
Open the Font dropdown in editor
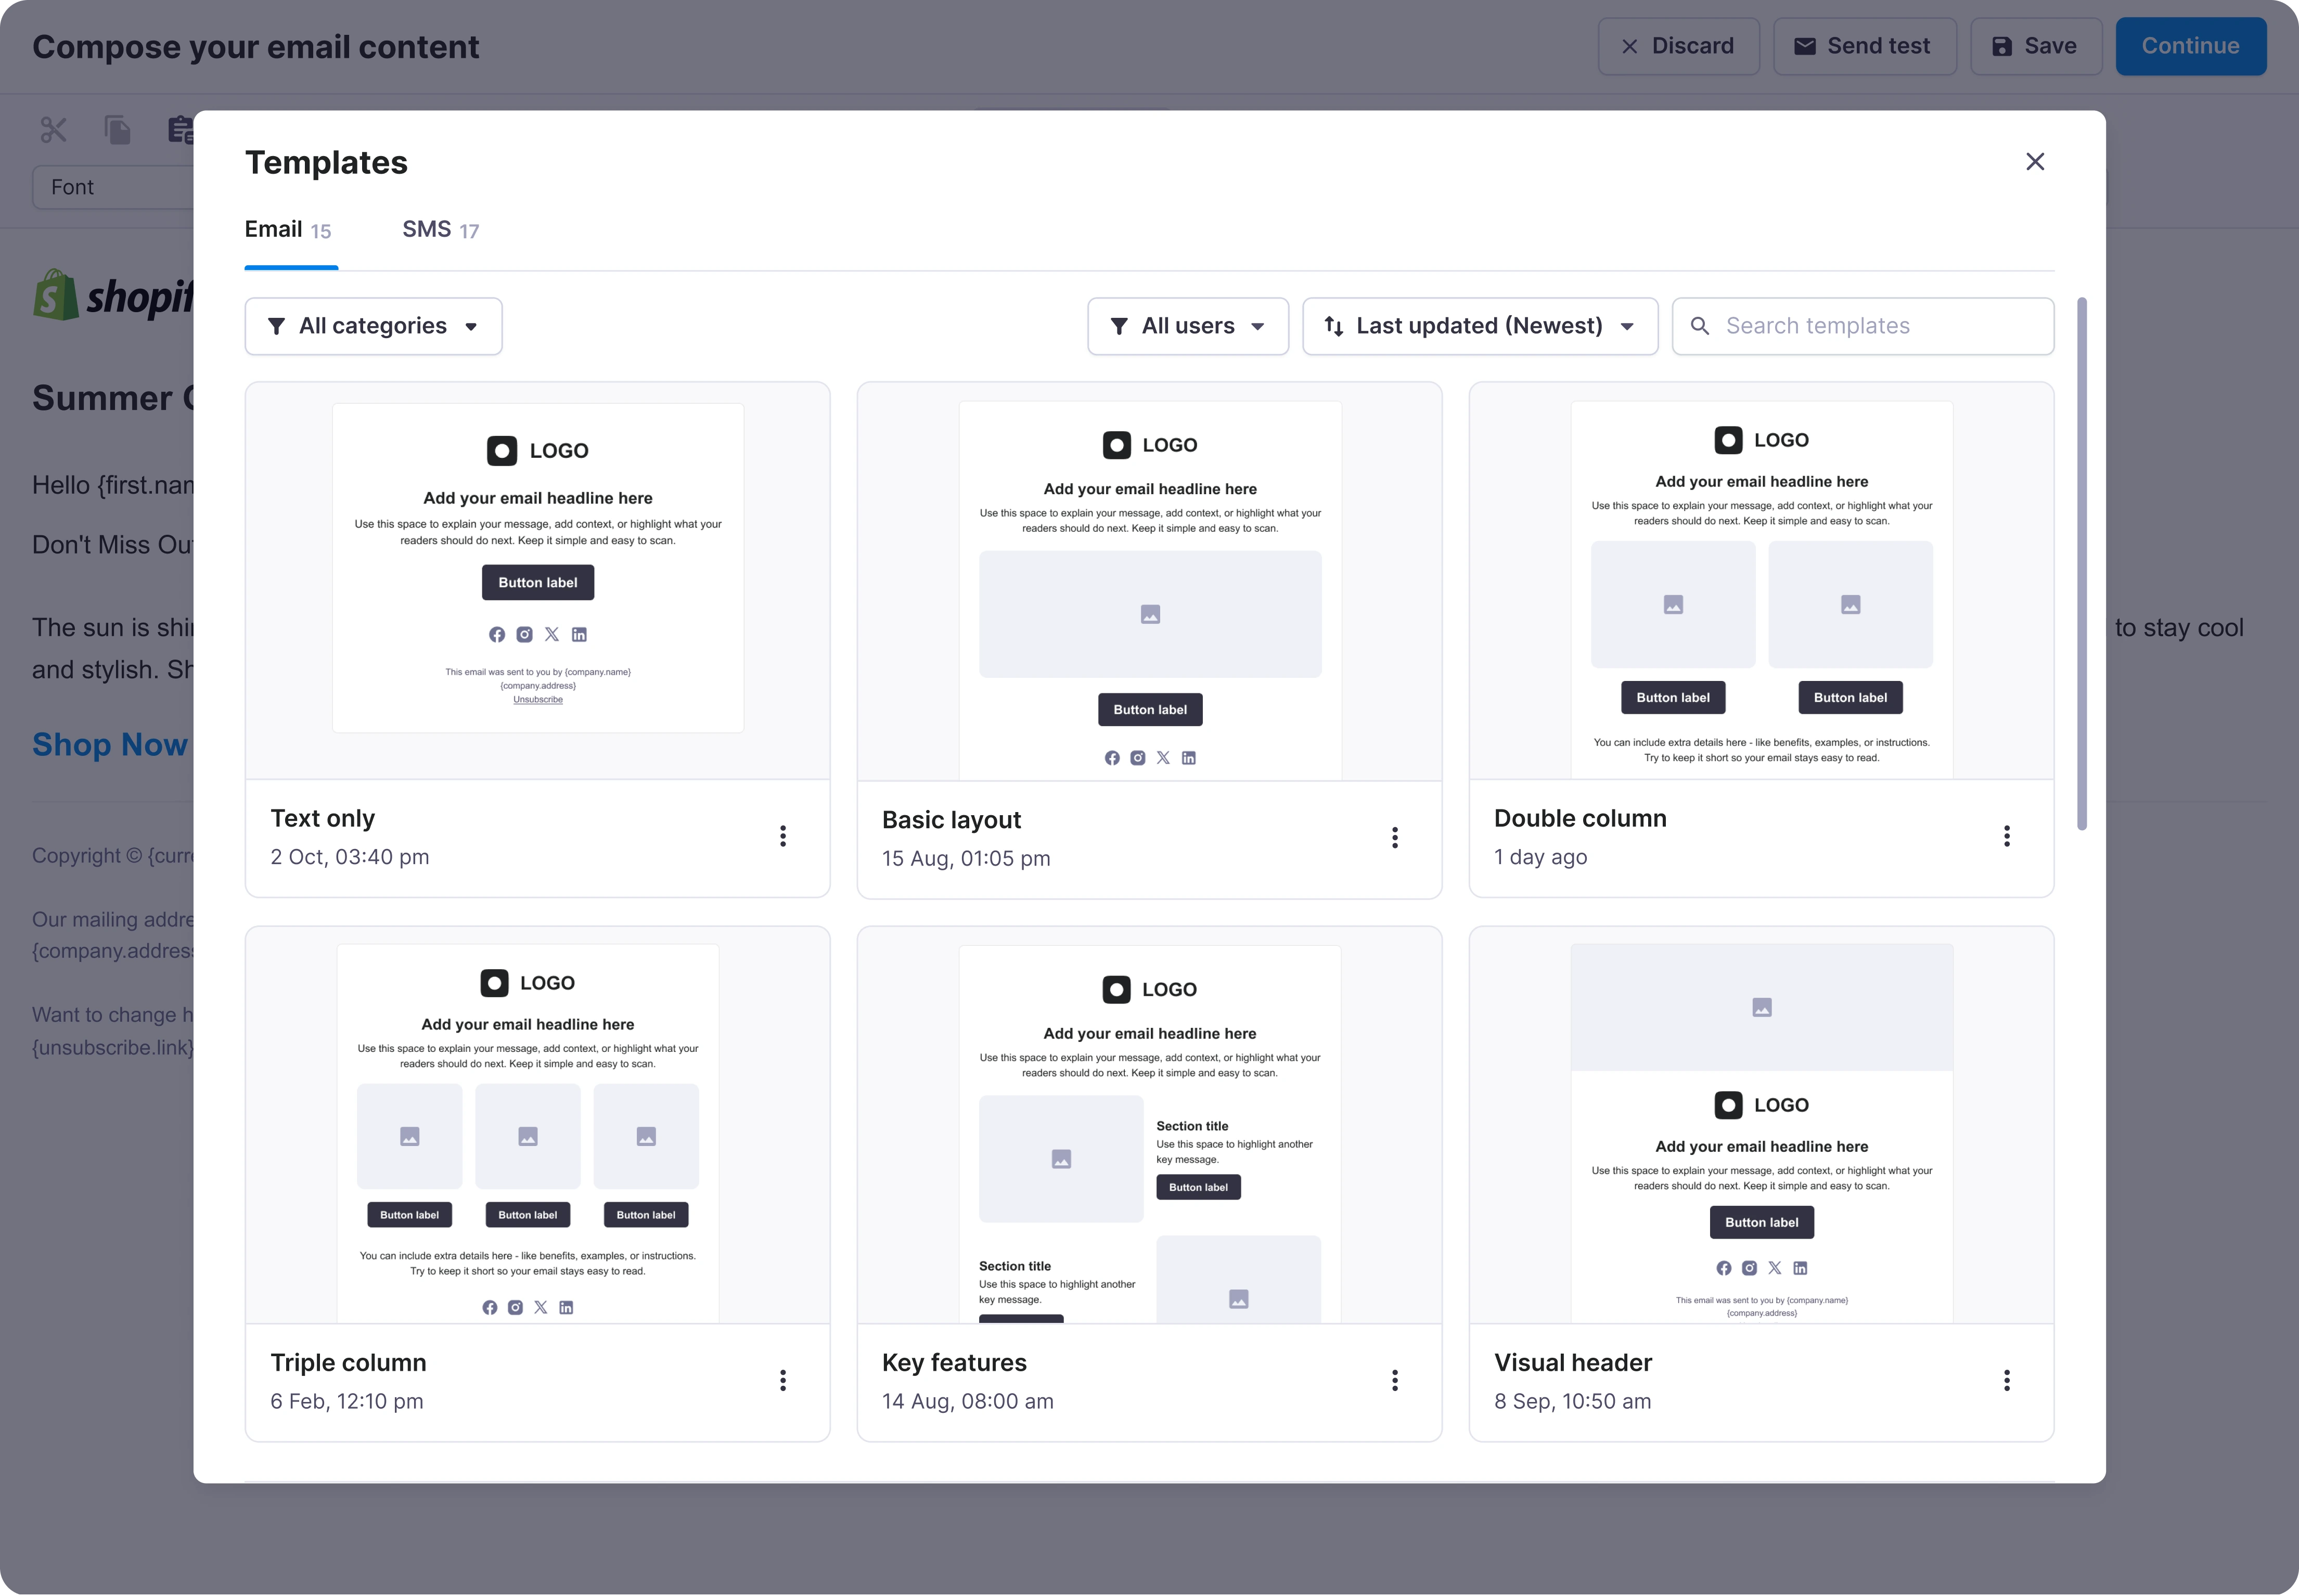[x=114, y=187]
